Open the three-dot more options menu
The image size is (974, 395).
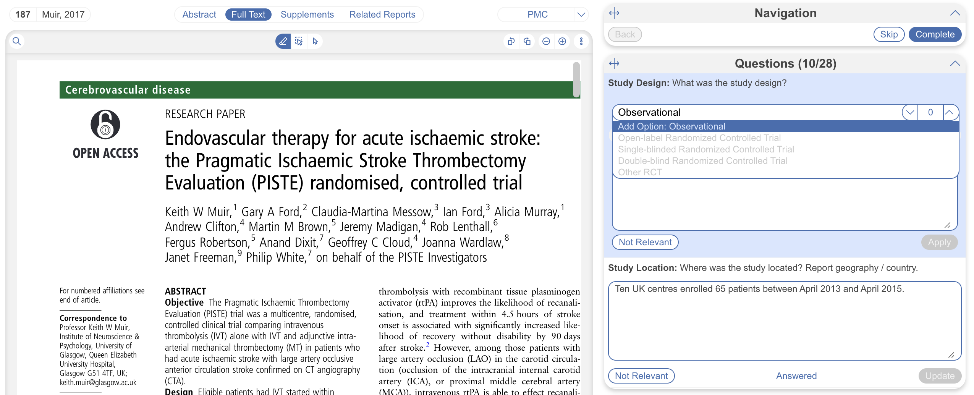coord(581,41)
